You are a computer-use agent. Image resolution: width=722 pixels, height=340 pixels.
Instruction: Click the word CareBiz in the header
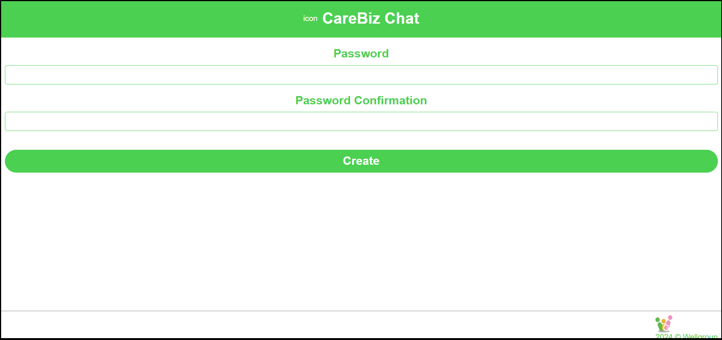[351, 18]
